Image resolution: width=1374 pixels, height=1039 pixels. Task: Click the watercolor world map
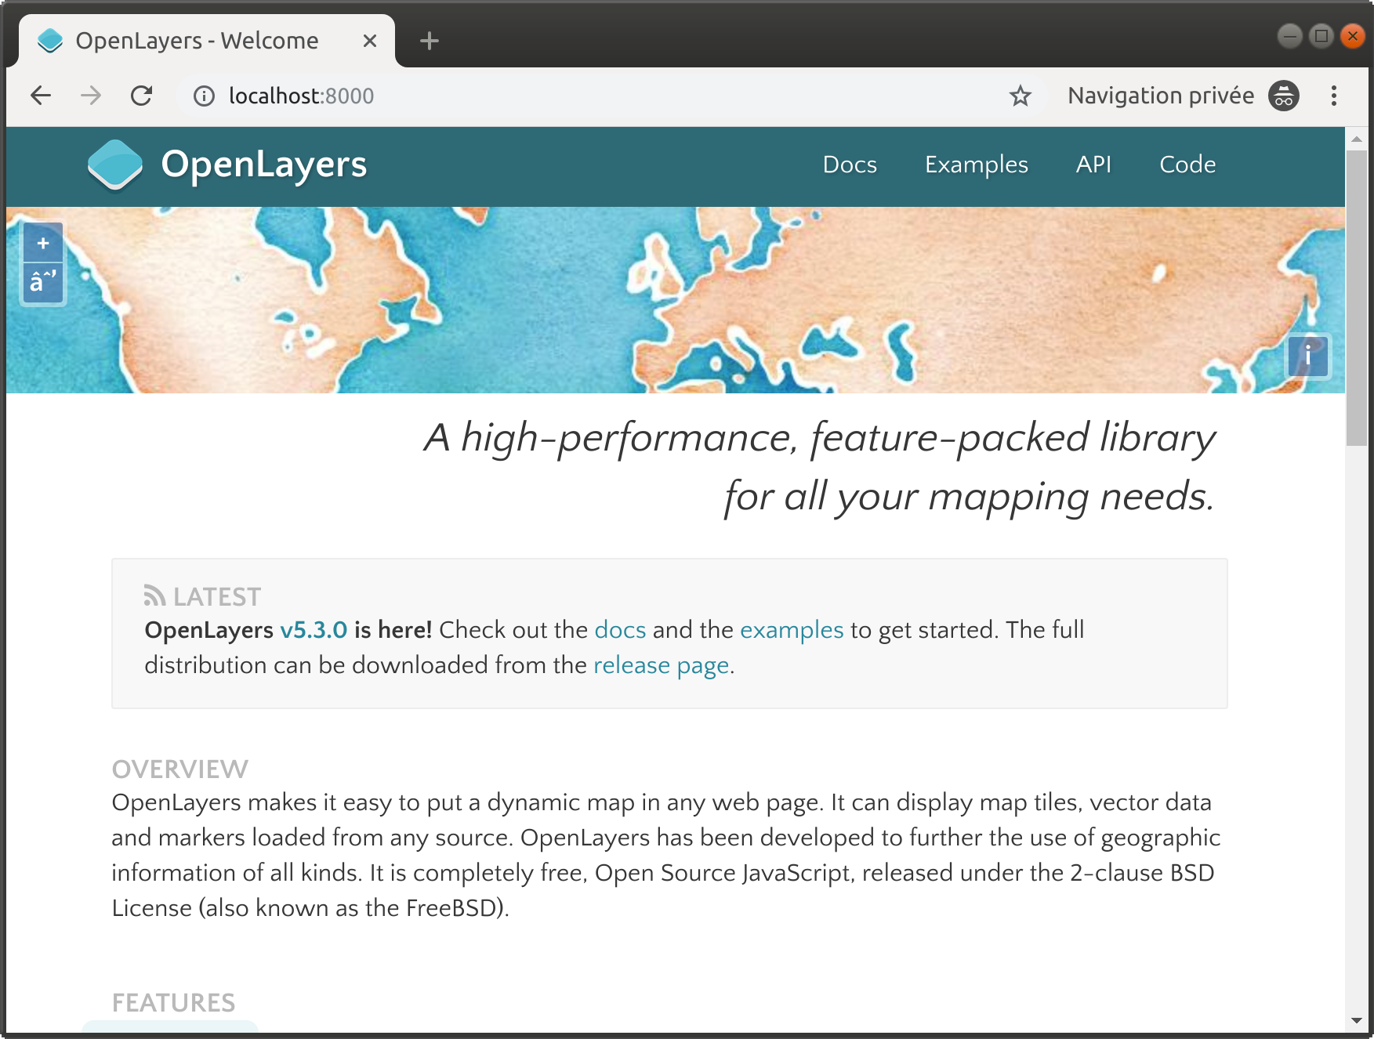(676, 300)
